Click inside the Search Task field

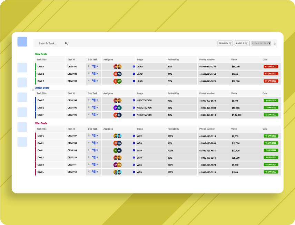click(x=48, y=43)
